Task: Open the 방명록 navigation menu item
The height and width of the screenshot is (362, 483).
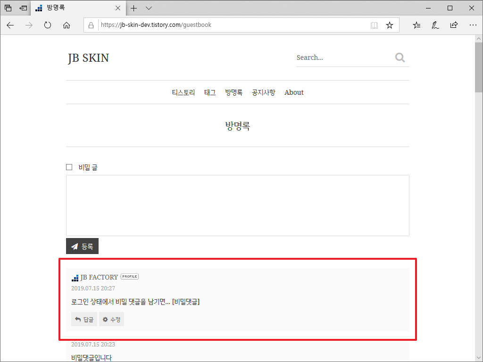Action: (x=233, y=92)
